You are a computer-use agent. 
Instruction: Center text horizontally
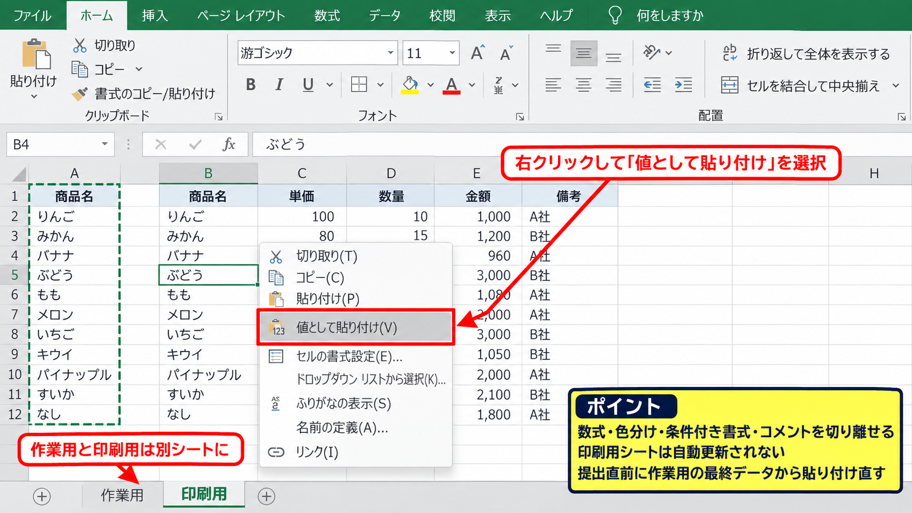pyautogui.click(x=584, y=85)
